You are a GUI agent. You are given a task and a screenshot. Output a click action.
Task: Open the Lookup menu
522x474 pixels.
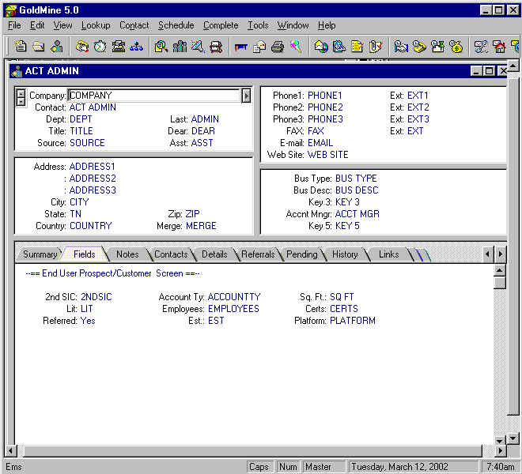click(x=96, y=25)
